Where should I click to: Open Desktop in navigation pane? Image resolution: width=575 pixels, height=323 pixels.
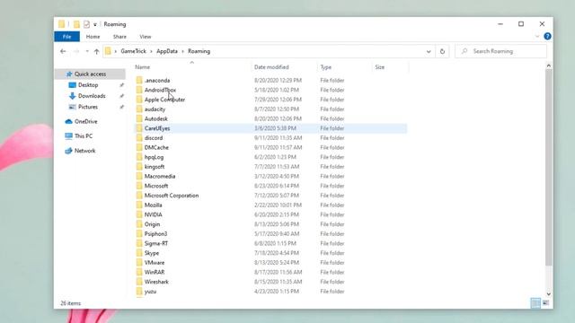tap(88, 85)
